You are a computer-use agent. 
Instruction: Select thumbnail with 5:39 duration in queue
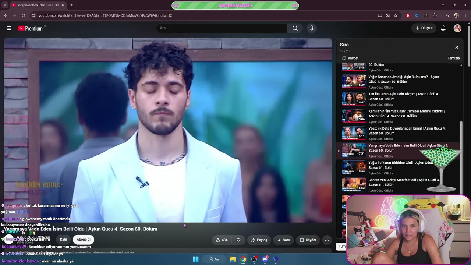(x=354, y=81)
